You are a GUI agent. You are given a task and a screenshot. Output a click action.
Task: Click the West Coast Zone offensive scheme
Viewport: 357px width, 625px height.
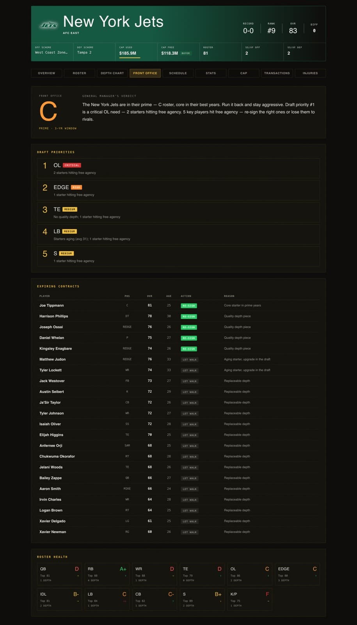pos(51,52)
